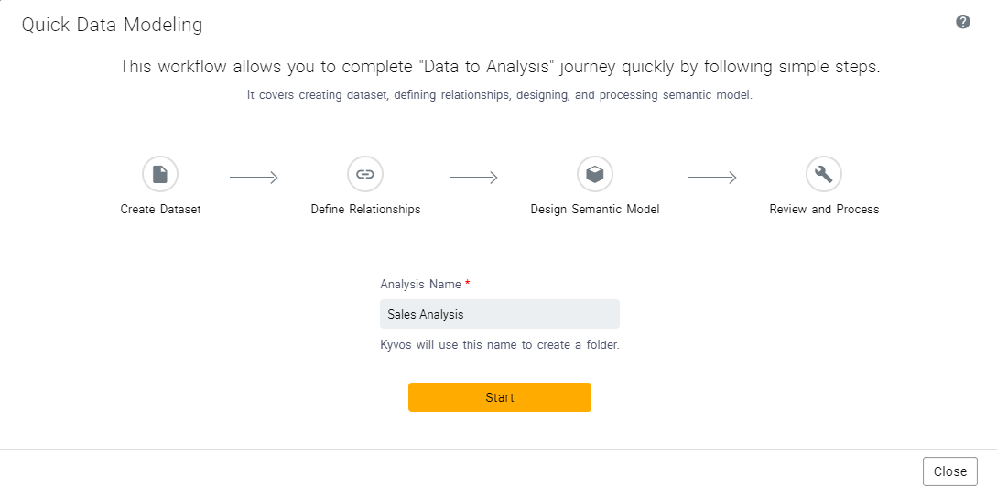Screen dimensions: 997x487
Task: Click the arrow after Create Dataset step
Action: (x=254, y=178)
